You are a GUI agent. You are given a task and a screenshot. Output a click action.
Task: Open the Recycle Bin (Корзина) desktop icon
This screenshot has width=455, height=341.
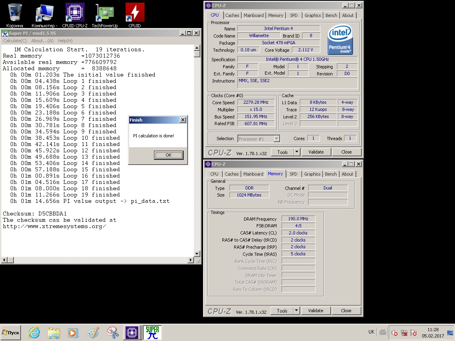[15, 15]
